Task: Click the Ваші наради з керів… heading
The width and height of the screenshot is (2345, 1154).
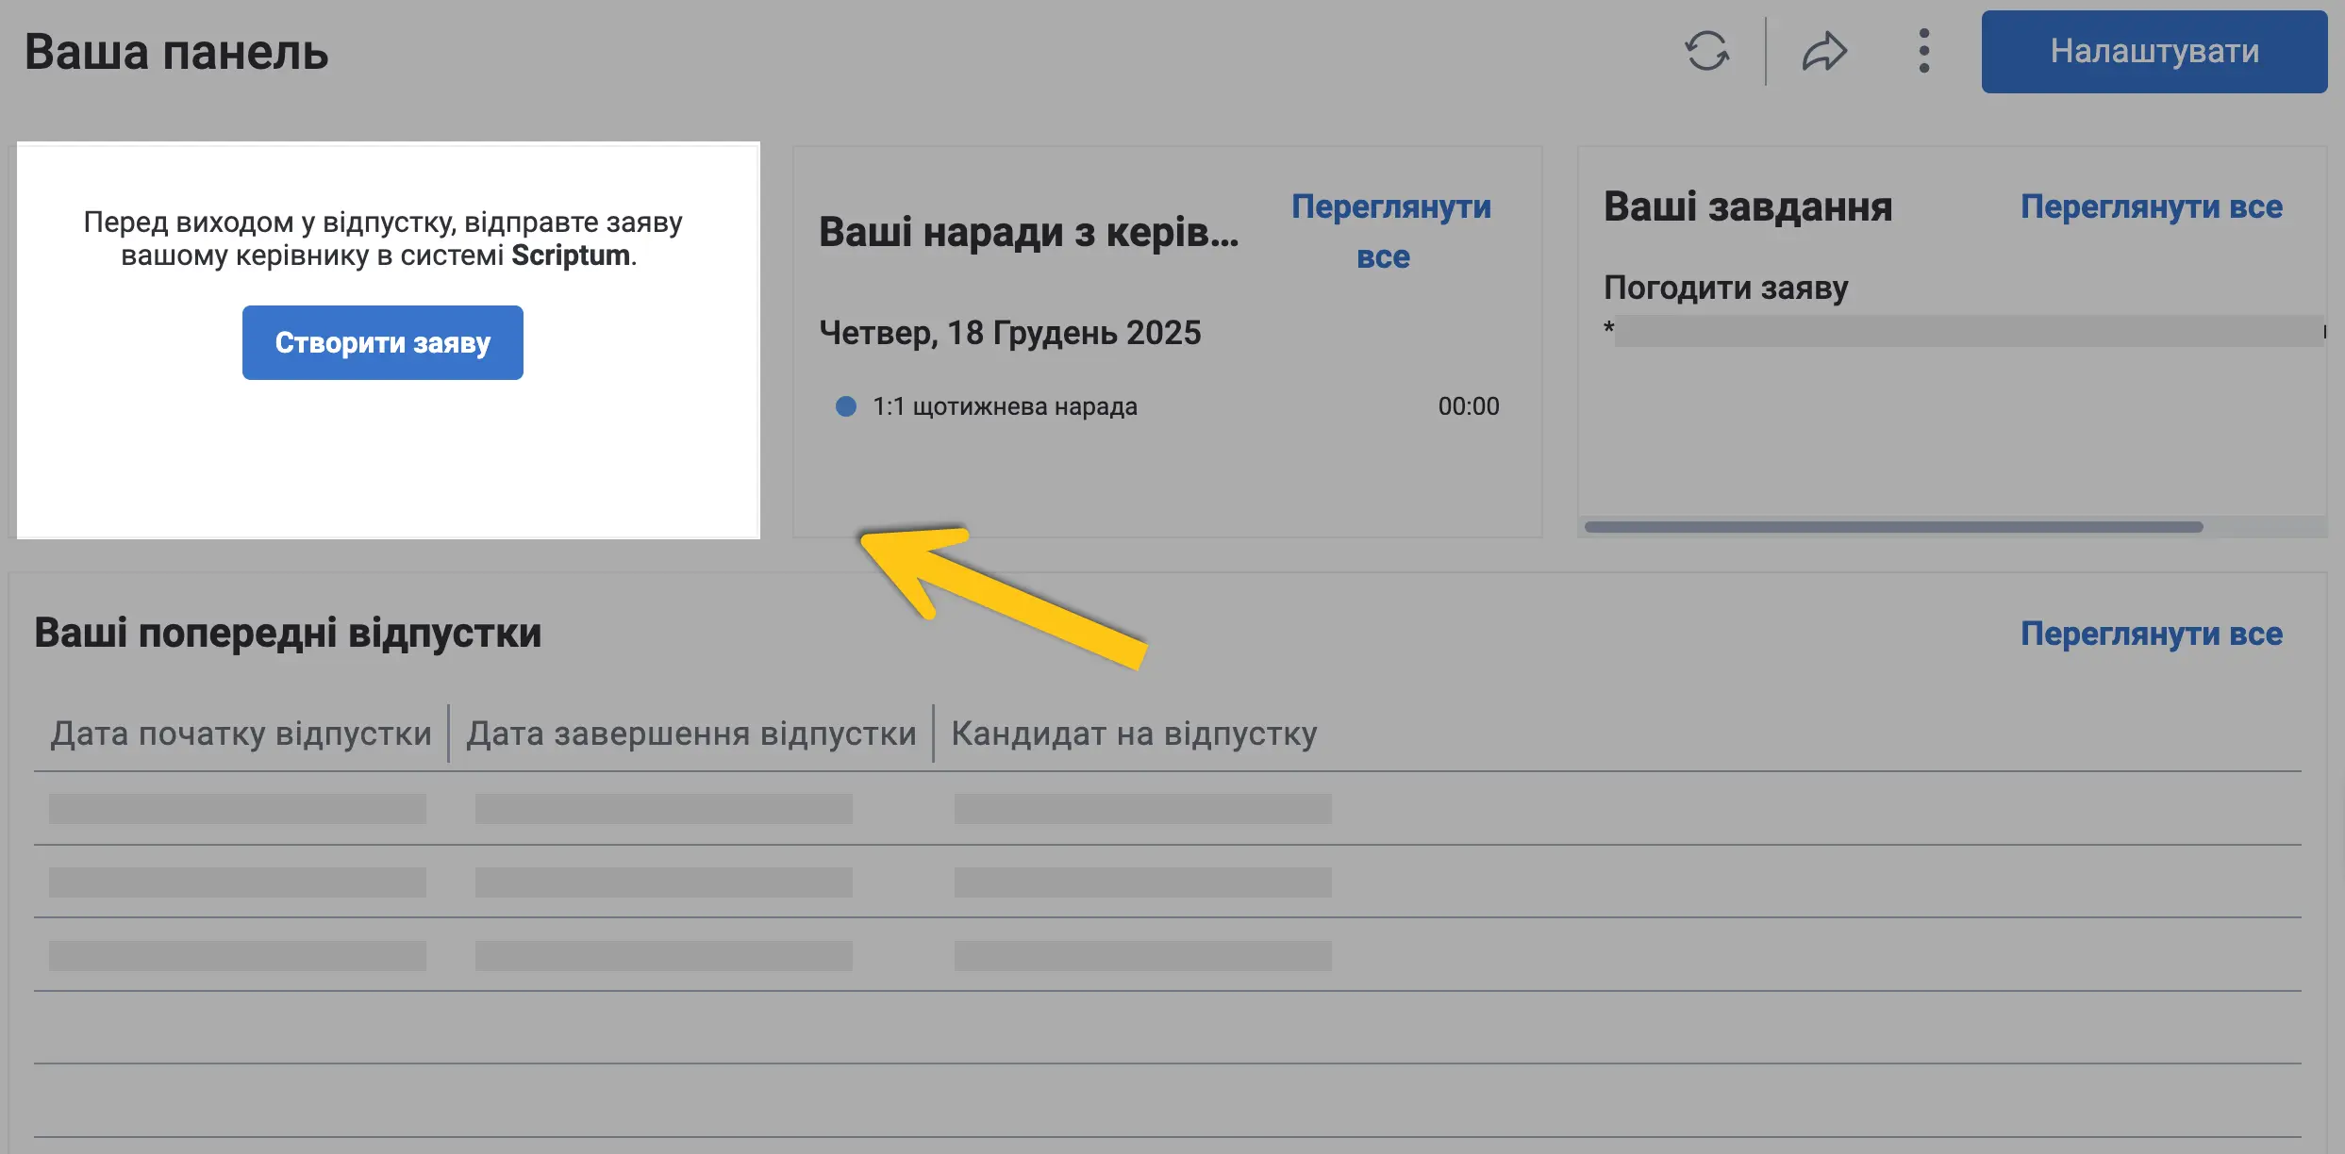Action: [x=1028, y=232]
